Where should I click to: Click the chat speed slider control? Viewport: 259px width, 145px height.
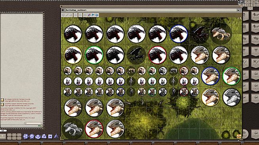pos(33,123)
